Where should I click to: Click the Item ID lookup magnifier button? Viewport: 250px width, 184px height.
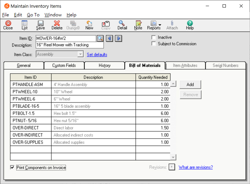pos(100,39)
